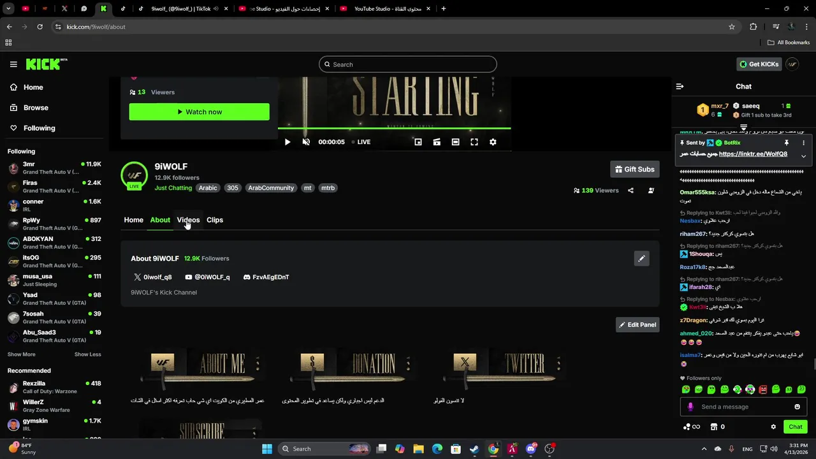Play the stream video
This screenshot has height=459, width=816.
pos(288,142)
